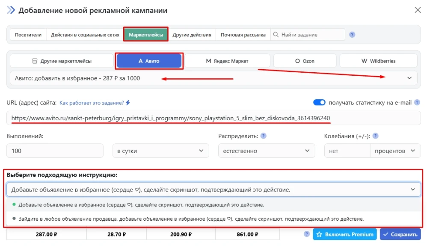Viewport: 427px width, 248px height.
Task: Click the Сохранить button
Action: (400, 234)
